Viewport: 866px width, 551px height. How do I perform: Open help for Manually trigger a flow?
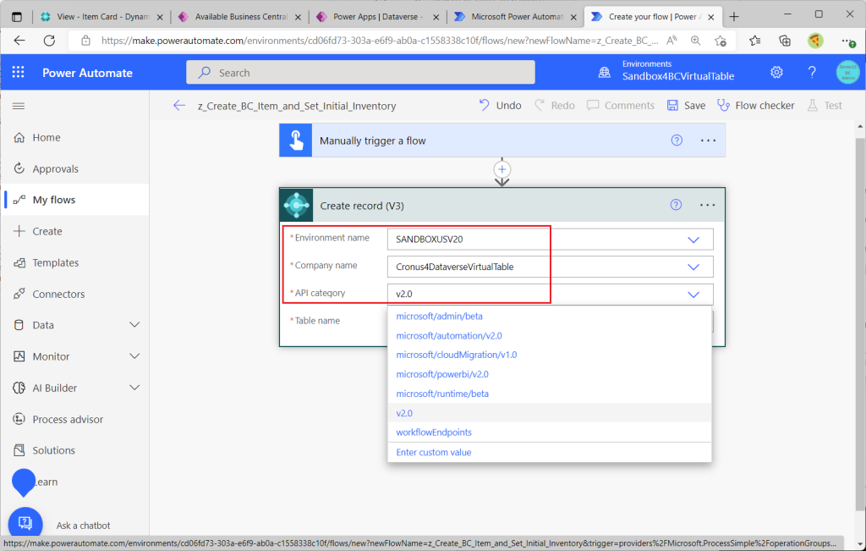point(677,141)
